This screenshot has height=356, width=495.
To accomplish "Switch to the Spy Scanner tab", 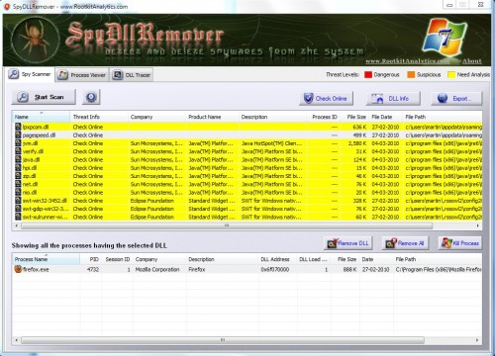I will tap(30, 74).
